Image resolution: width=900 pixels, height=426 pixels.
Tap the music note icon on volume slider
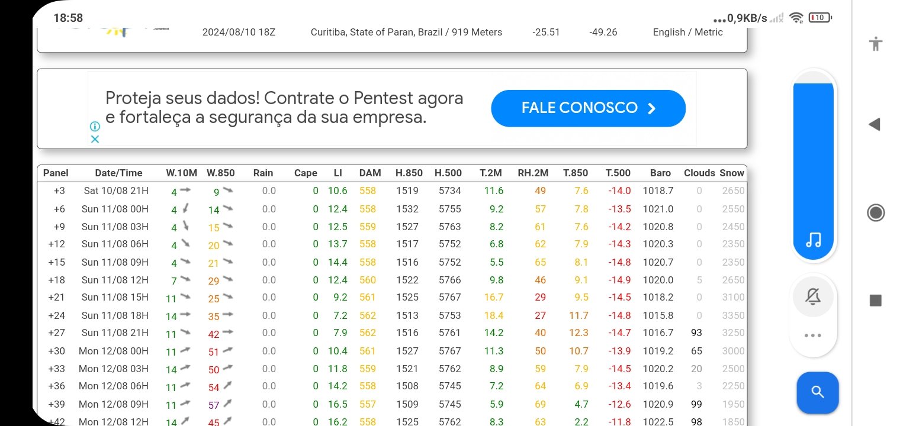[x=814, y=240]
